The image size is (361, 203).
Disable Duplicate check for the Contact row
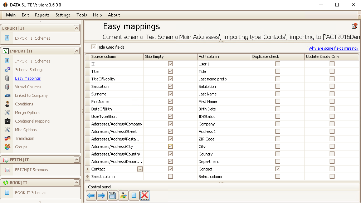(278, 169)
